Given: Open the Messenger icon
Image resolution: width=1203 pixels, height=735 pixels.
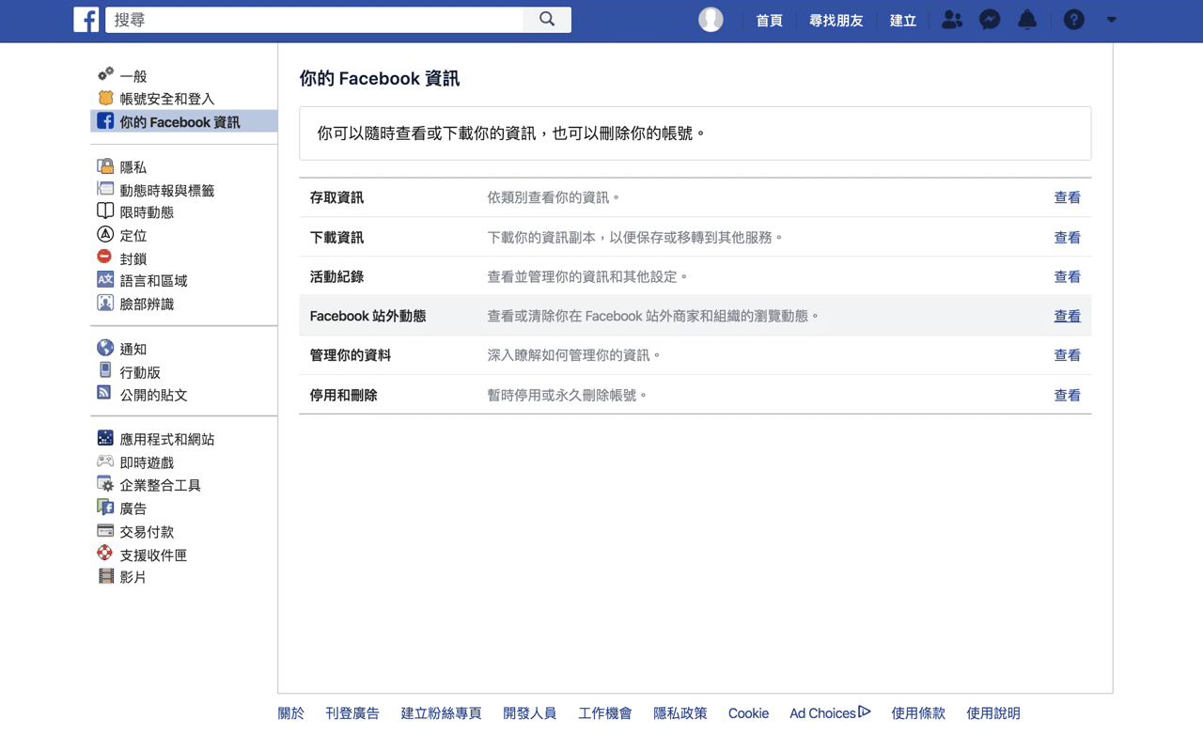Looking at the screenshot, I should 990,20.
